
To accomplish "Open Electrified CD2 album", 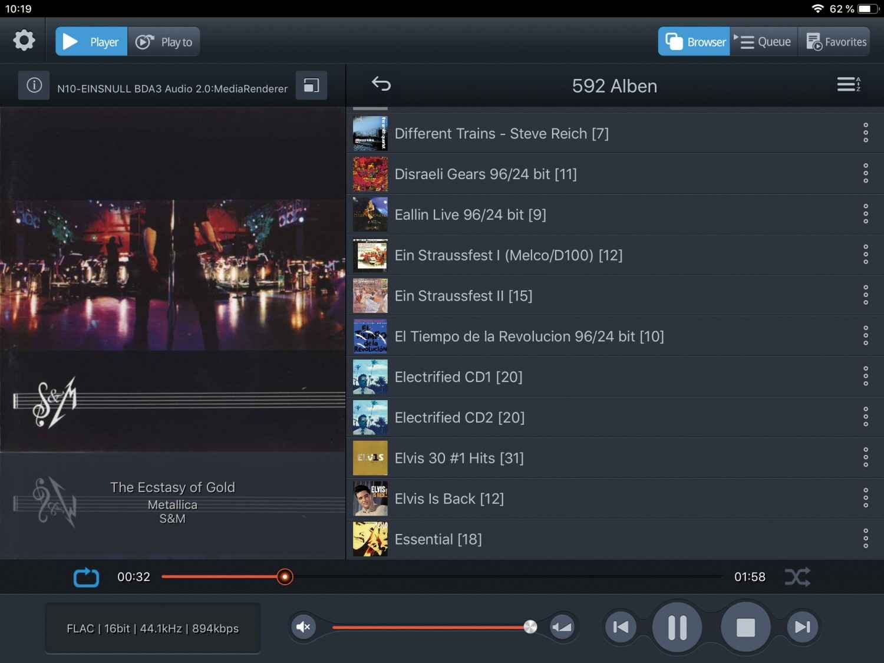I will (615, 417).
